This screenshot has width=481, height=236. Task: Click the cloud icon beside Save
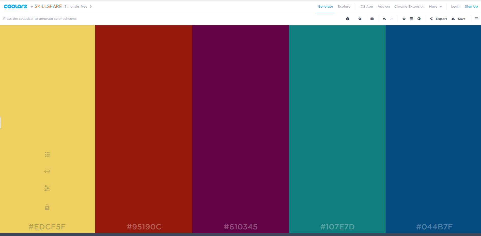click(x=453, y=19)
